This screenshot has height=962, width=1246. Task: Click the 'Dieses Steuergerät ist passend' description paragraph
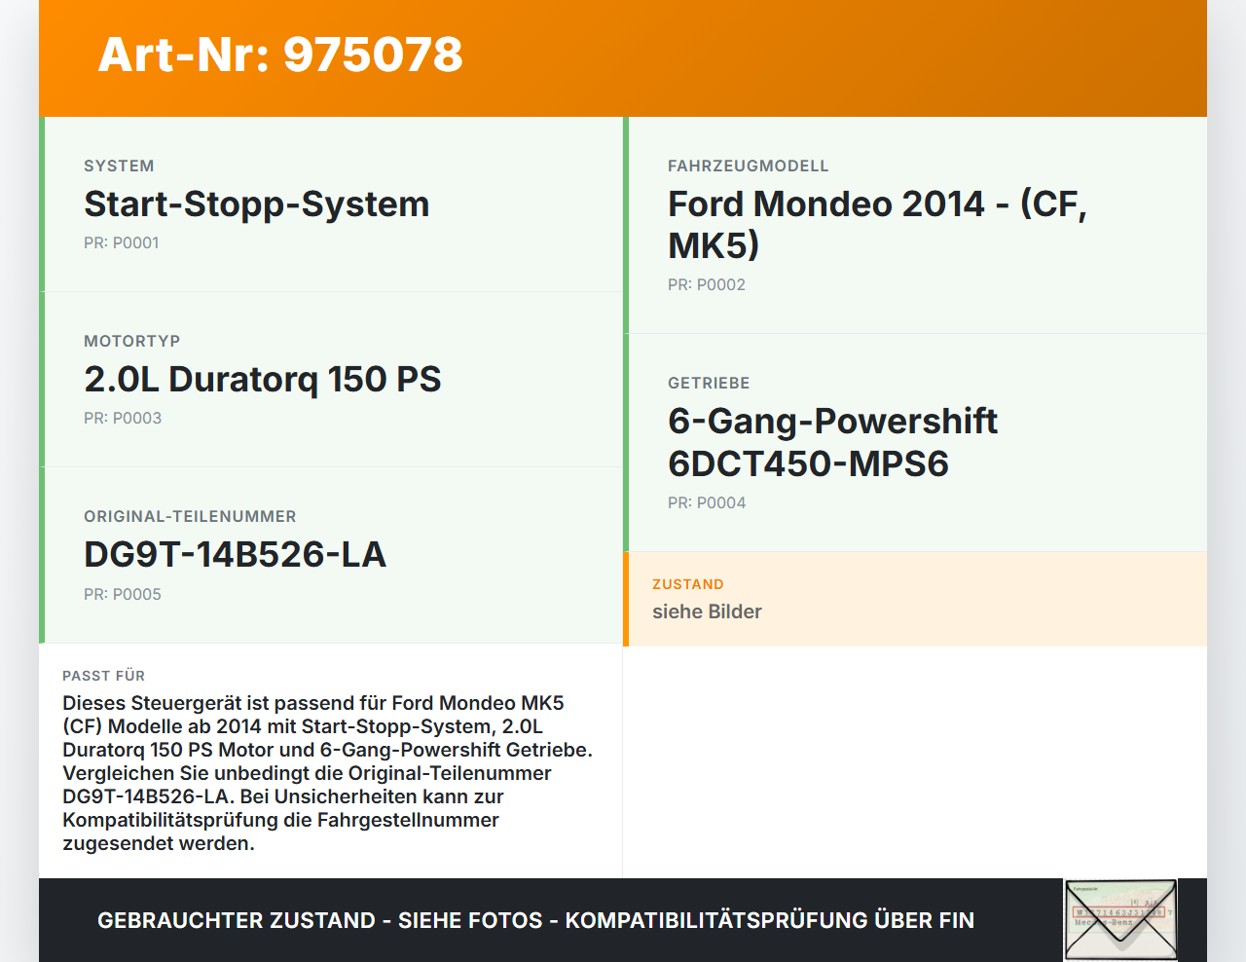(328, 773)
